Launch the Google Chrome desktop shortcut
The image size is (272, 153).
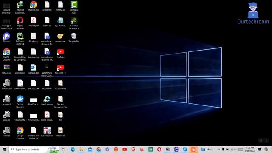click(x=20, y=133)
